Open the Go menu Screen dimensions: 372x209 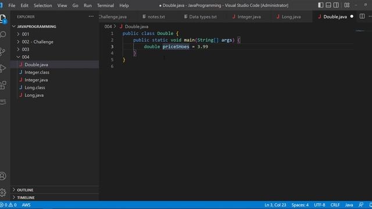[x=75, y=5]
